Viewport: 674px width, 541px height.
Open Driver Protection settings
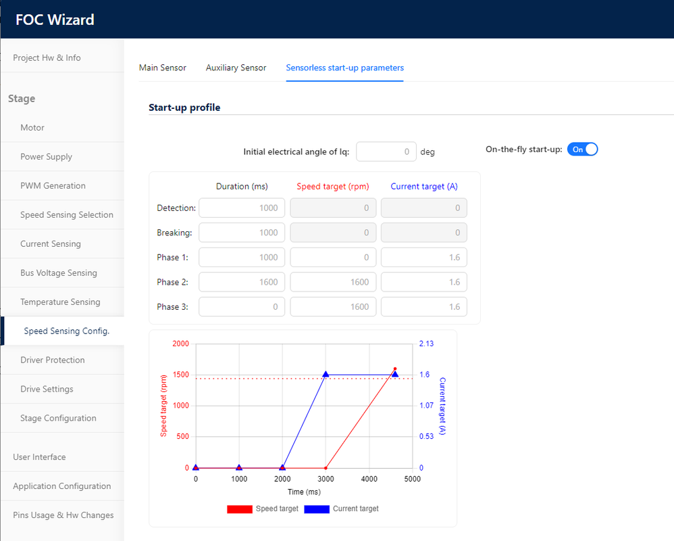pyautogui.click(x=53, y=360)
